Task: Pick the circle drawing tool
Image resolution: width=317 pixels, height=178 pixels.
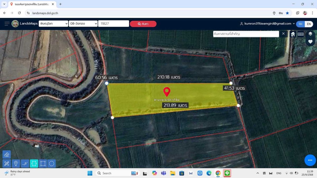Action: 52,163
